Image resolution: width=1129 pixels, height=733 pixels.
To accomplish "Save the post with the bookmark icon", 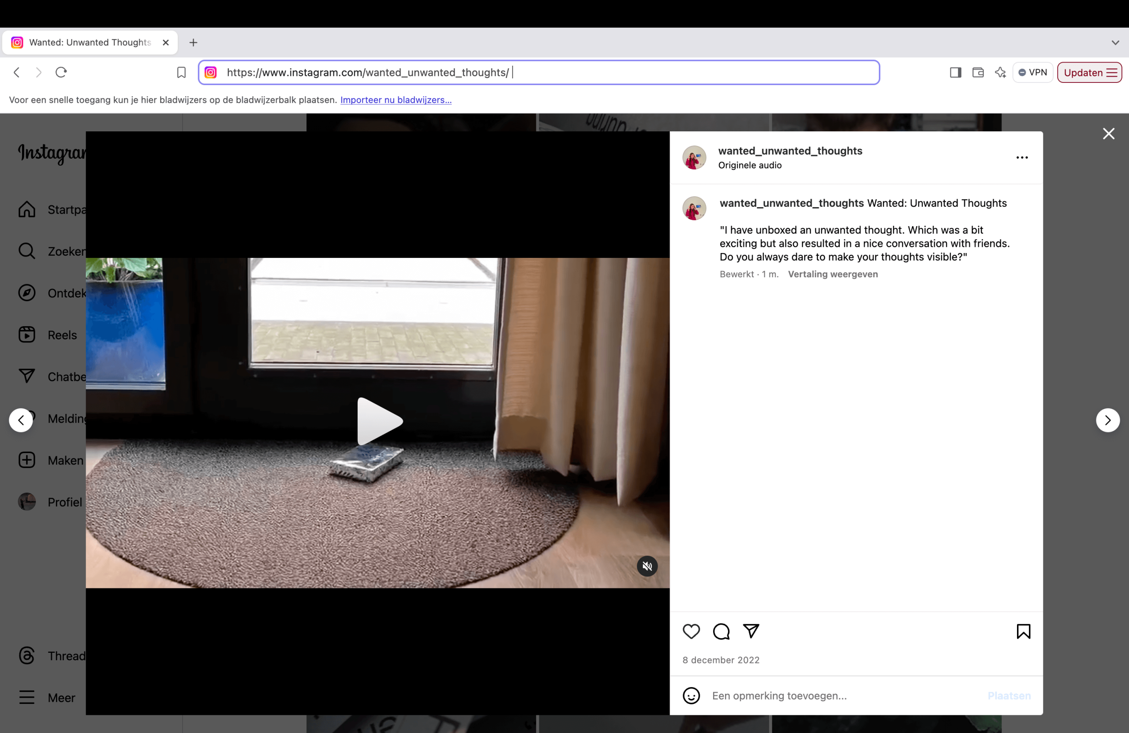I will (x=1023, y=632).
